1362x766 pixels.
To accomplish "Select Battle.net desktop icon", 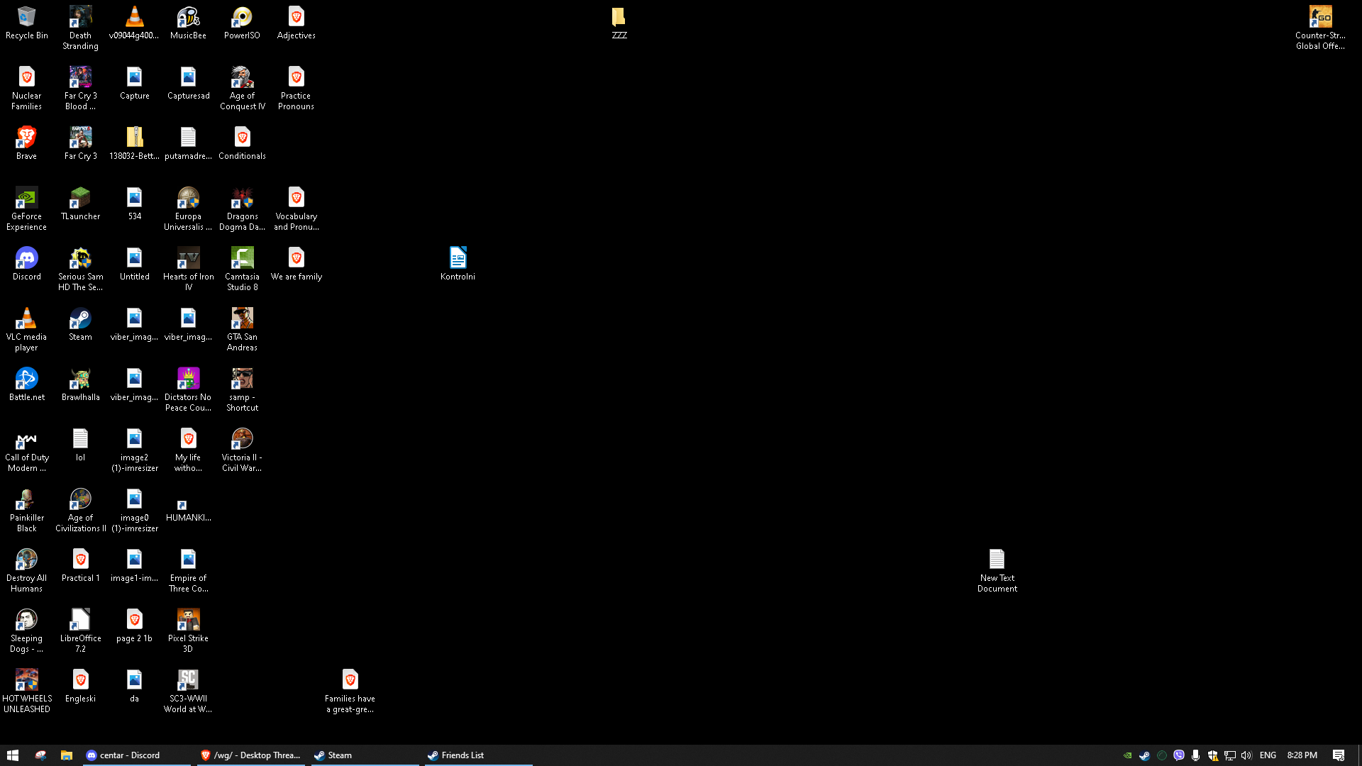I will [x=26, y=384].
